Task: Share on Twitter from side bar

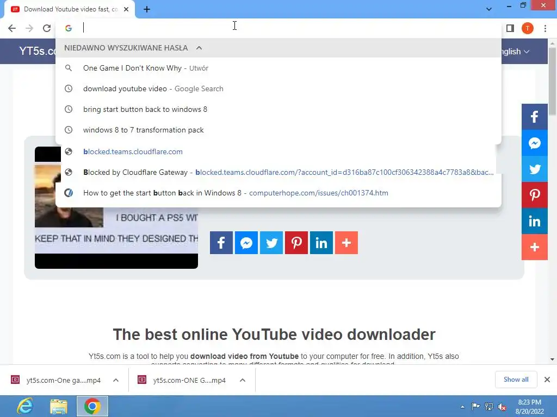Action: click(535, 169)
